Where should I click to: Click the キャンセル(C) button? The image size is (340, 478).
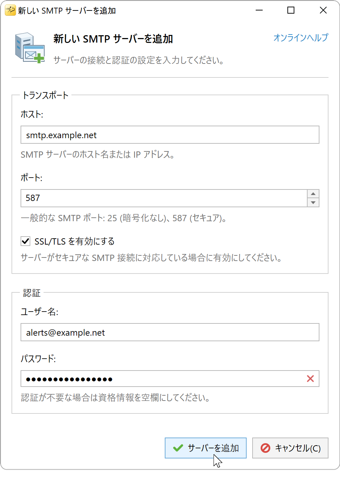pos(290,448)
